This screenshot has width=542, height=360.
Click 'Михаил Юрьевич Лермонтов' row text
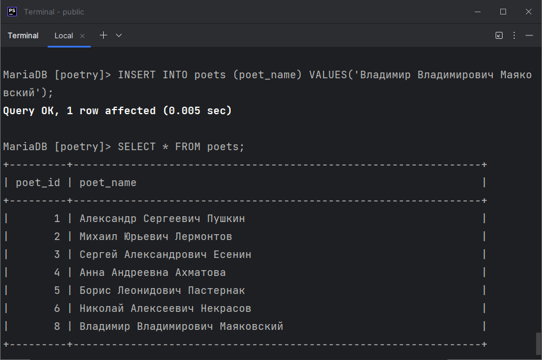click(155, 237)
